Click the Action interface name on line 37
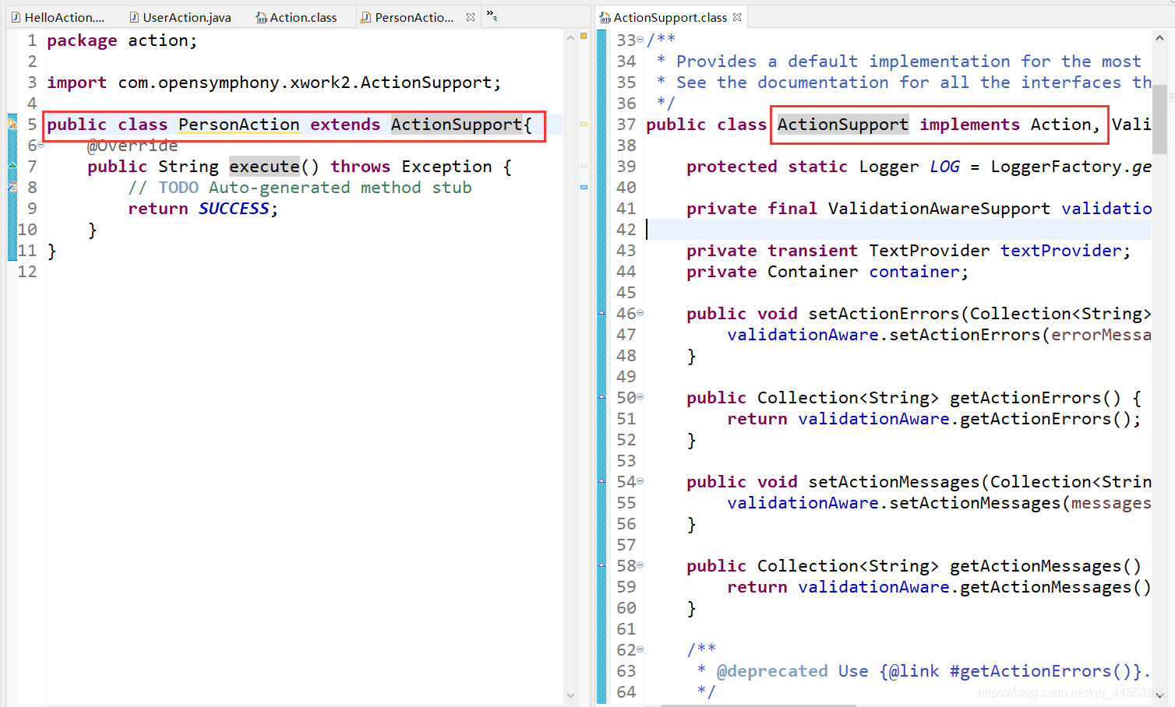Screen dimensions: 1175x707 [1060, 125]
